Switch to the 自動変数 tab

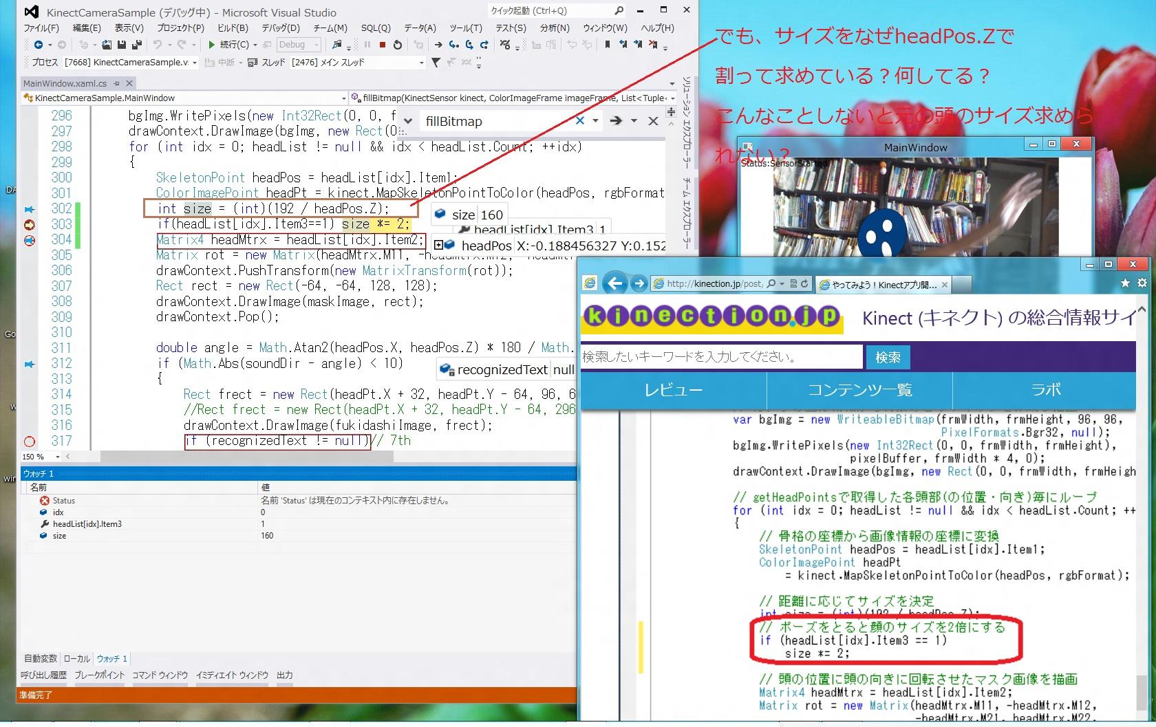click(41, 659)
